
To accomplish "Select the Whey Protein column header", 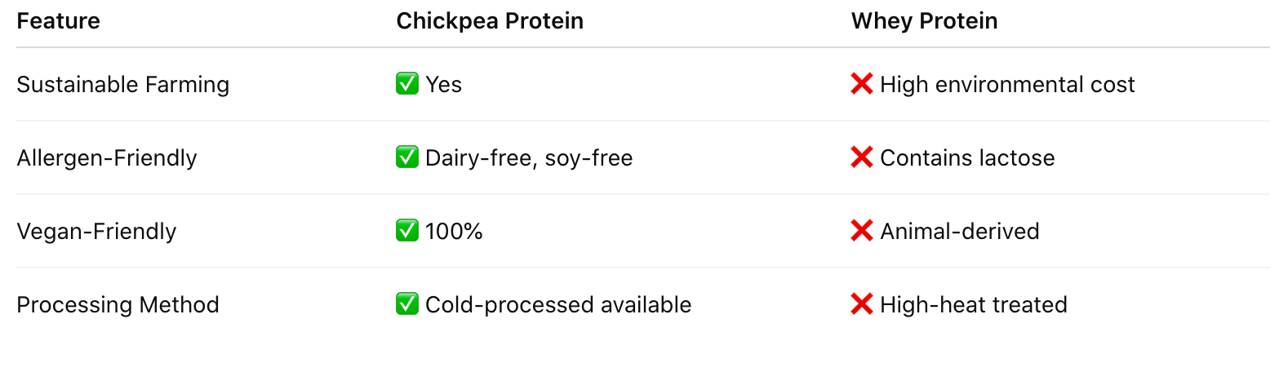I will (x=924, y=20).
